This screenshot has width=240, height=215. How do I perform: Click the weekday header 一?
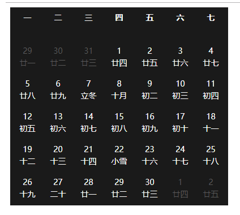tap(27, 18)
